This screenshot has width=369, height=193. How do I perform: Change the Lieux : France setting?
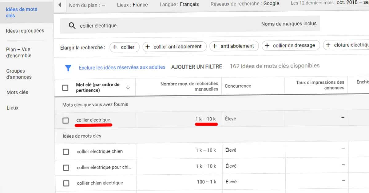click(x=132, y=5)
